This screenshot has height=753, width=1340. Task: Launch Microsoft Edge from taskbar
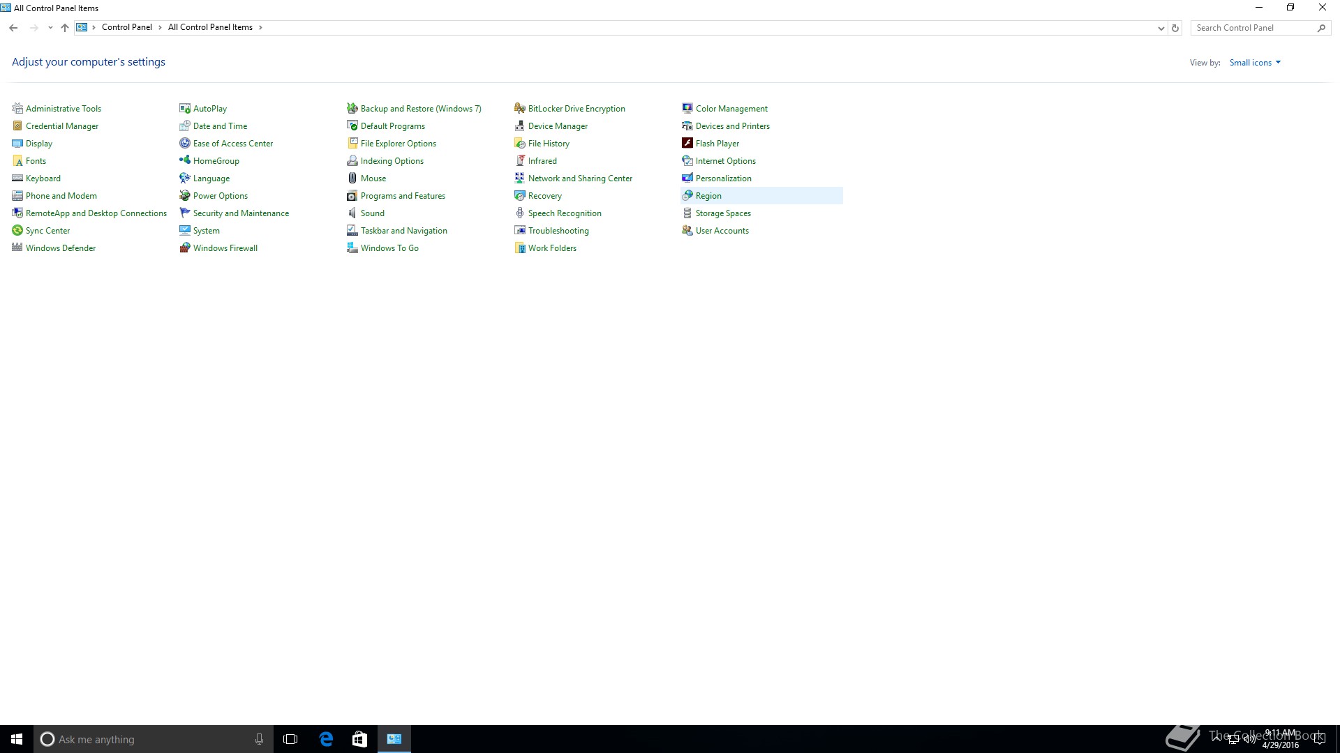tap(326, 739)
